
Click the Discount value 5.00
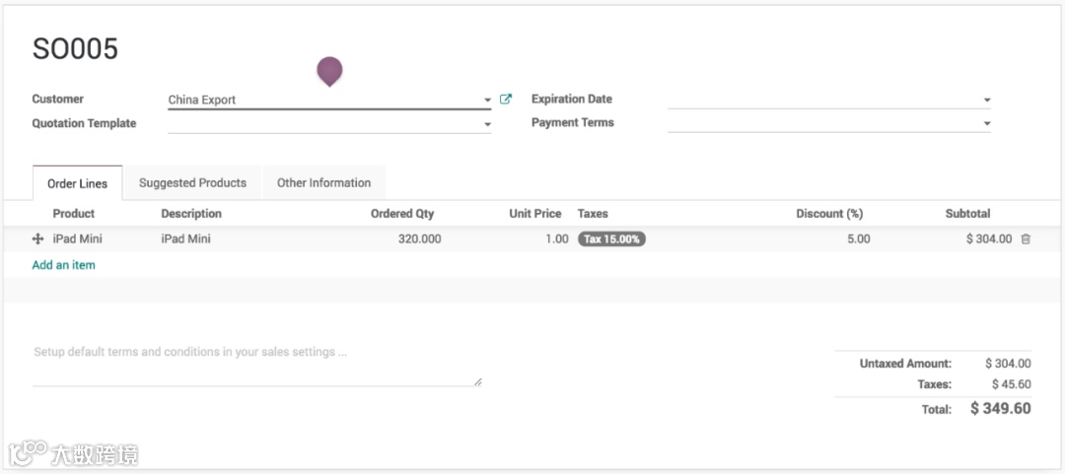click(857, 239)
